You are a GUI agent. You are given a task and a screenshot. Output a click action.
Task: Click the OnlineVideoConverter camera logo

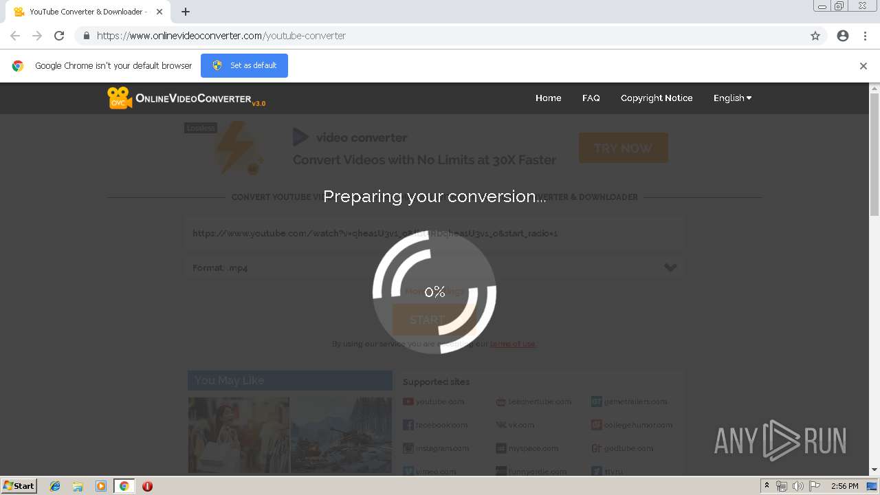coord(119,98)
